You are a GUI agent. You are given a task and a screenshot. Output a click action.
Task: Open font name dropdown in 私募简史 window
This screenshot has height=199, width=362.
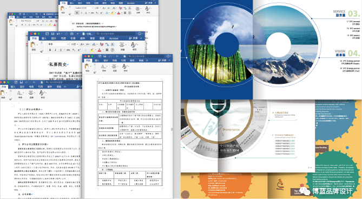[58, 44]
